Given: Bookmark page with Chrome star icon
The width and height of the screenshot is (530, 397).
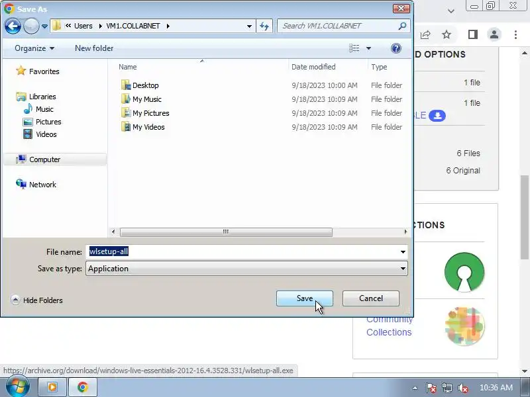Looking at the screenshot, I should tap(447, 34).
